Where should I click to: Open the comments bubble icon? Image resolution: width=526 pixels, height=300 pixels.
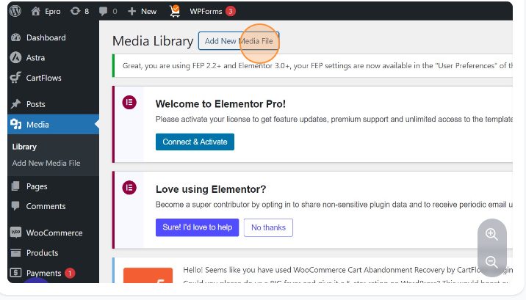coord(102,11)
